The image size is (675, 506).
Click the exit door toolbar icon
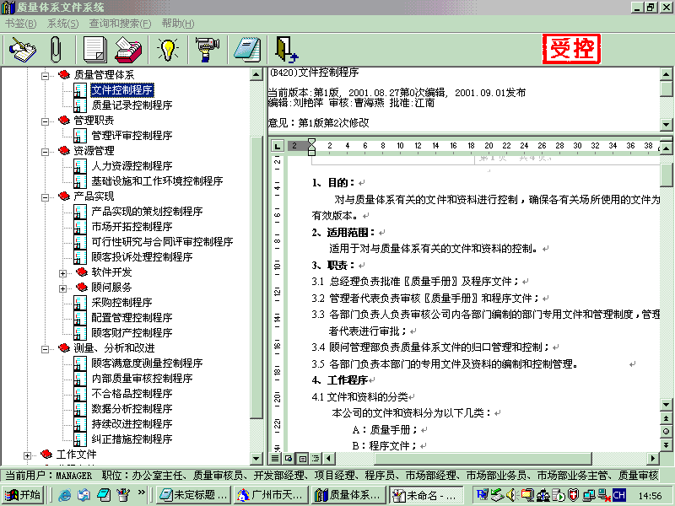[x=286, y=49]
